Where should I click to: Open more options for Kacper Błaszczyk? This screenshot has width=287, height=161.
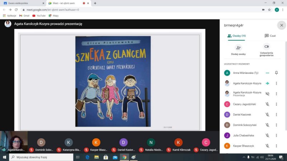[x=276, y=146]
